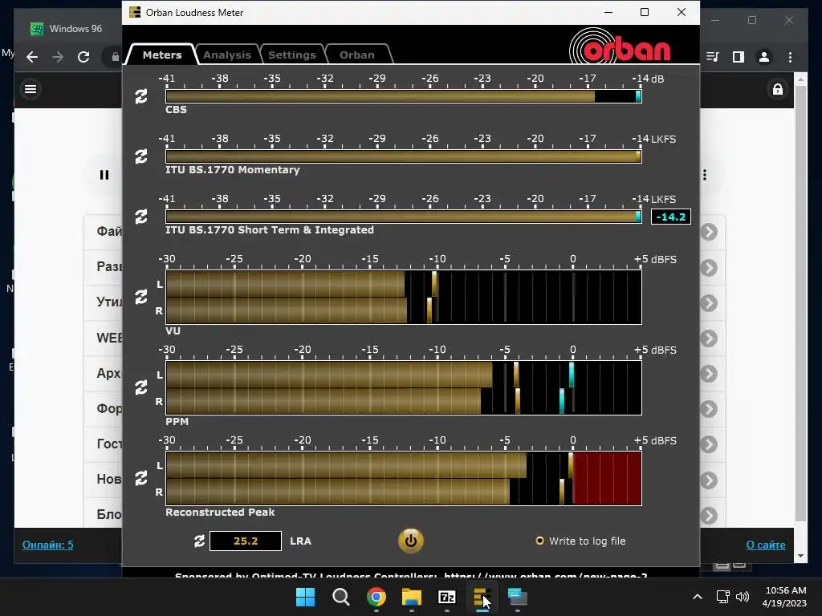The width and height of the screenshot is (822, 616).
Task: Click the Orban Loudness Meter title icon
Action: click(x=135, y=12)
